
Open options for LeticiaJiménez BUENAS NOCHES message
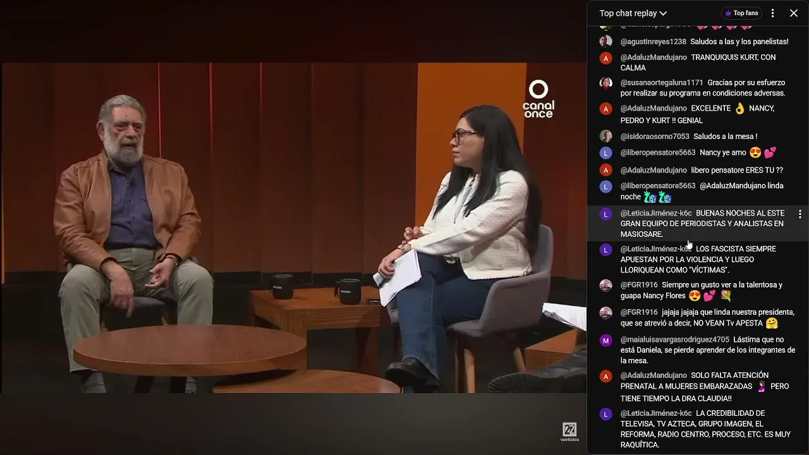[x=800, y=215]
